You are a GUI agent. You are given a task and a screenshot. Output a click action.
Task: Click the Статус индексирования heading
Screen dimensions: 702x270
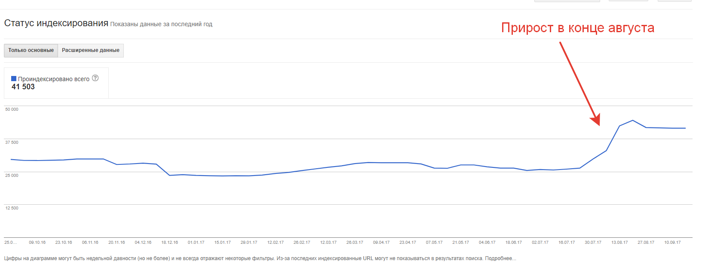pyautogui.click(x=56, y=23)
